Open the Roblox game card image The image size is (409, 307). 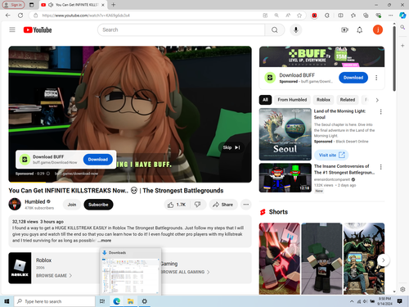click(x=20, y=268)
